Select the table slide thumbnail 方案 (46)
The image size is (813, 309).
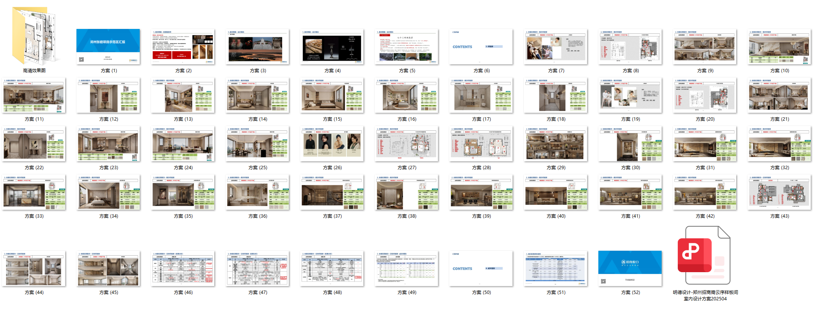click(x=183, y=268)
